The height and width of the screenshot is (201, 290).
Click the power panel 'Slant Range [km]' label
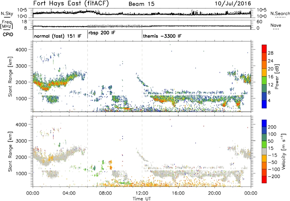pyautogui.click(x=10, y=77)
